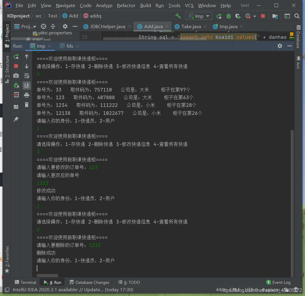The image size is (305, 296).
Task: Toggle Soft-Wrap in the Run console
Action: pos(26,75)
